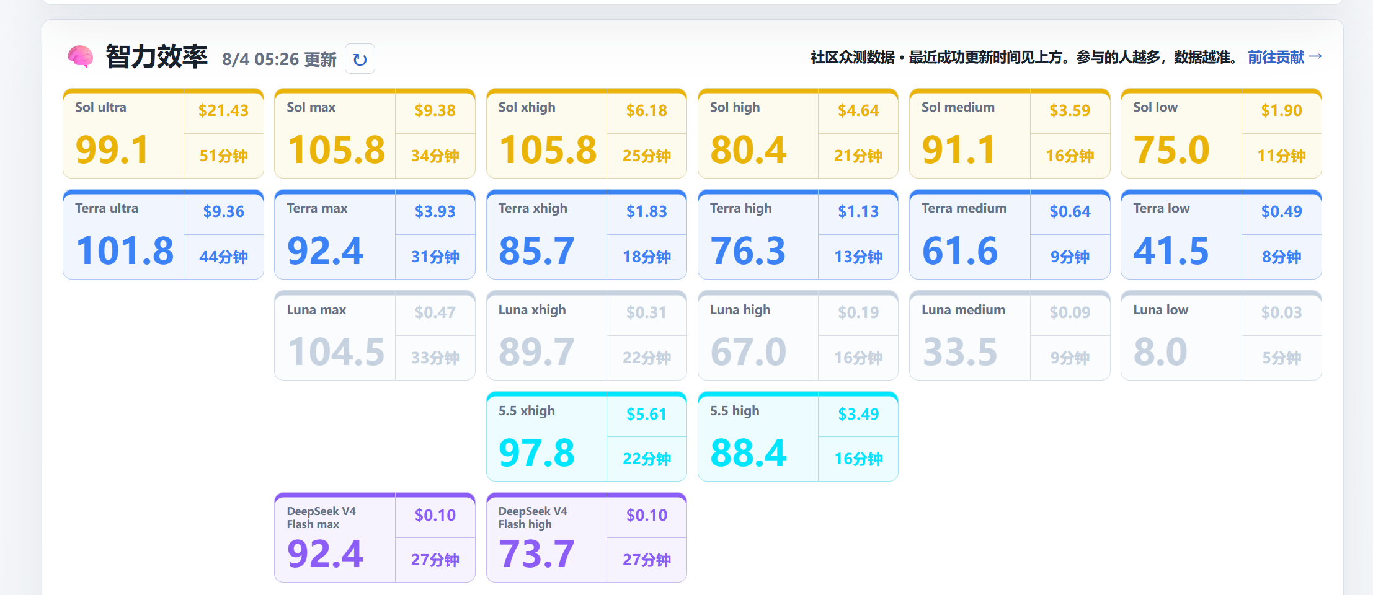Click the 76.3 score
The image size is (1373, 595).
pyautogui.click(x=749, y=251)
